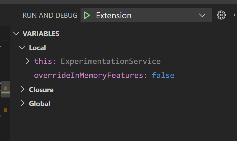Select the Global scope row
Screen dimensions: 237x141
(124, 104)
